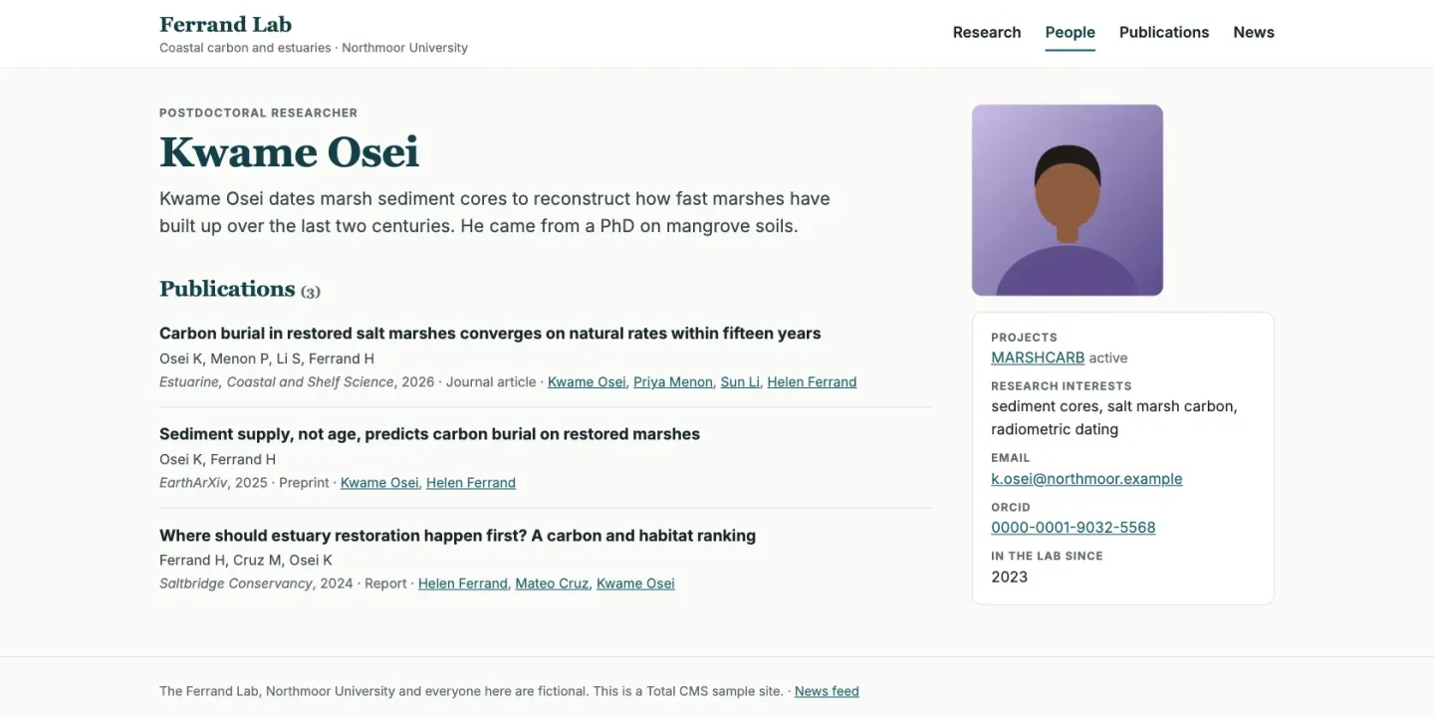Click the tagline 'Coastal carbon and estuaries · Northmoor University'
This screenshot has width=1434, height=717.
click(x=314, y=48)
